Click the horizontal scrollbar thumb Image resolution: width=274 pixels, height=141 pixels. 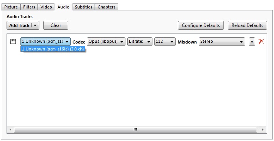click(x=135, y=130)
